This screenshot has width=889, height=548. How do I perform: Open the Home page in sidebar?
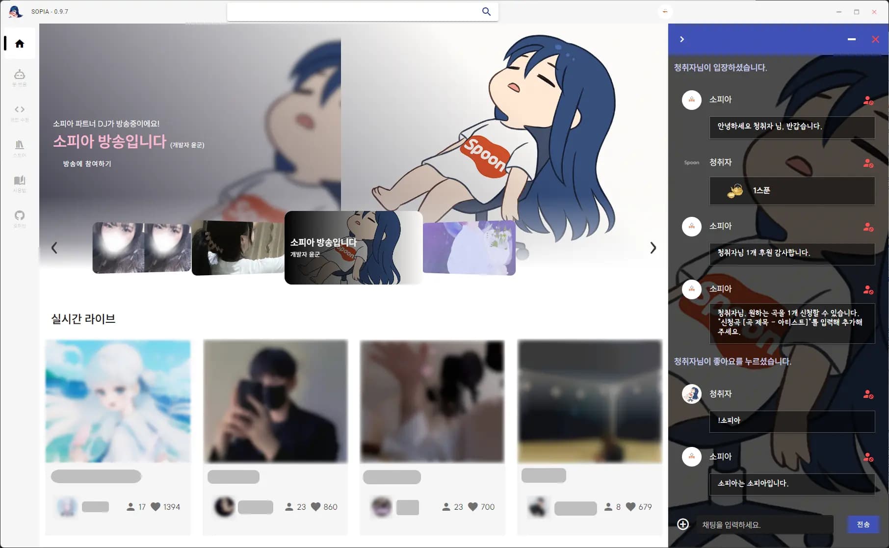coord(20,44)
